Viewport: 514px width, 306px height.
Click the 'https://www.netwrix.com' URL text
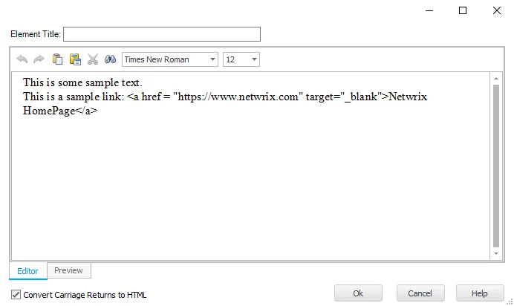[238, 97]
